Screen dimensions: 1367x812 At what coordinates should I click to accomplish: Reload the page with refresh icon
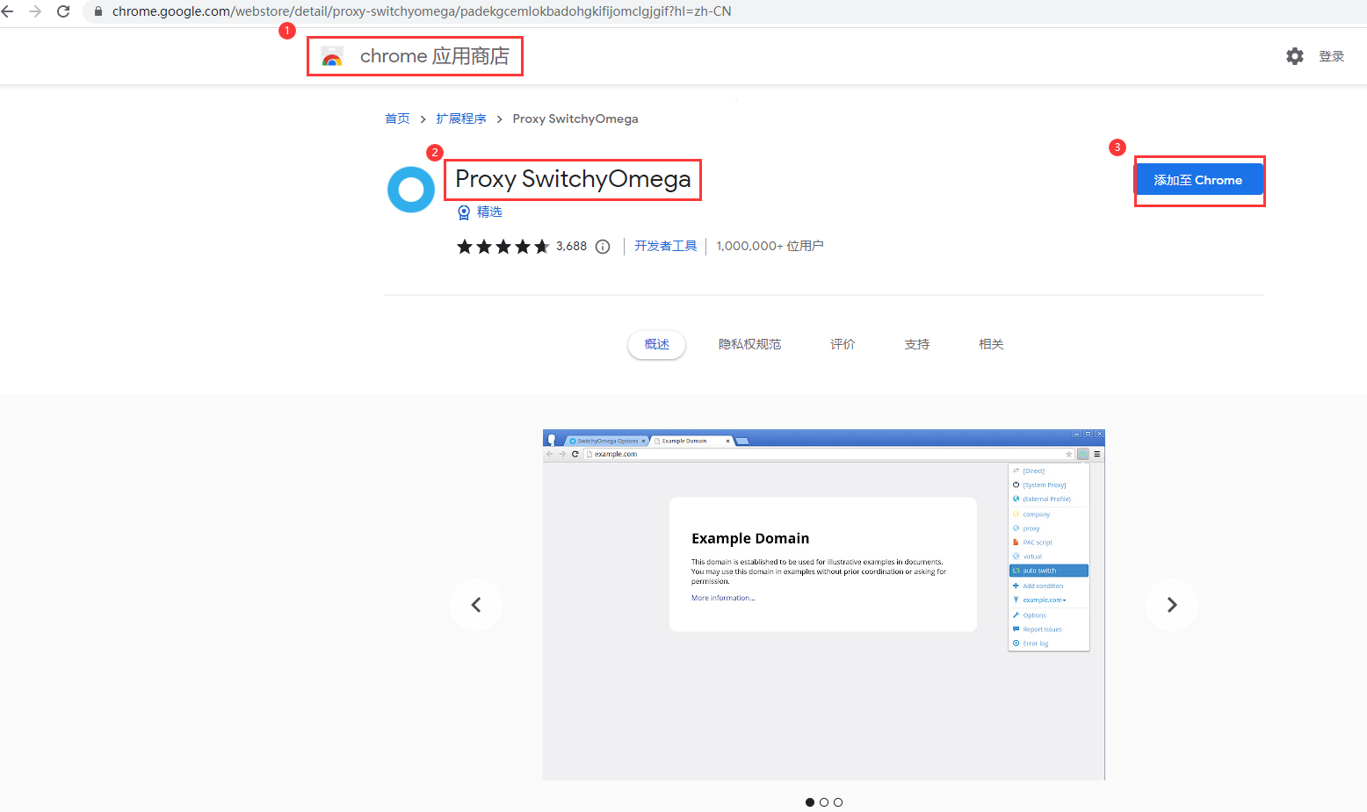63,11
